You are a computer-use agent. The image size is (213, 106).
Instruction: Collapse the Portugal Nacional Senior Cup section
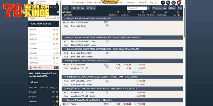click(65, 61)
